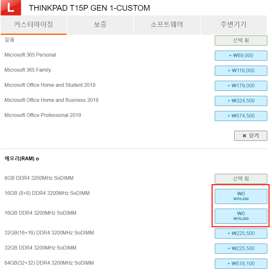The height and width of the screenshot is (275, 272).
Task: Click '64GB(32+32) DDR4 3200MHz SoDIMM' label
Action: pos(49,263)
